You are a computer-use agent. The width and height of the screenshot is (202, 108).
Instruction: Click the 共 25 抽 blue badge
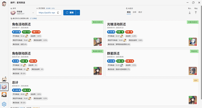tap(16, 61)
